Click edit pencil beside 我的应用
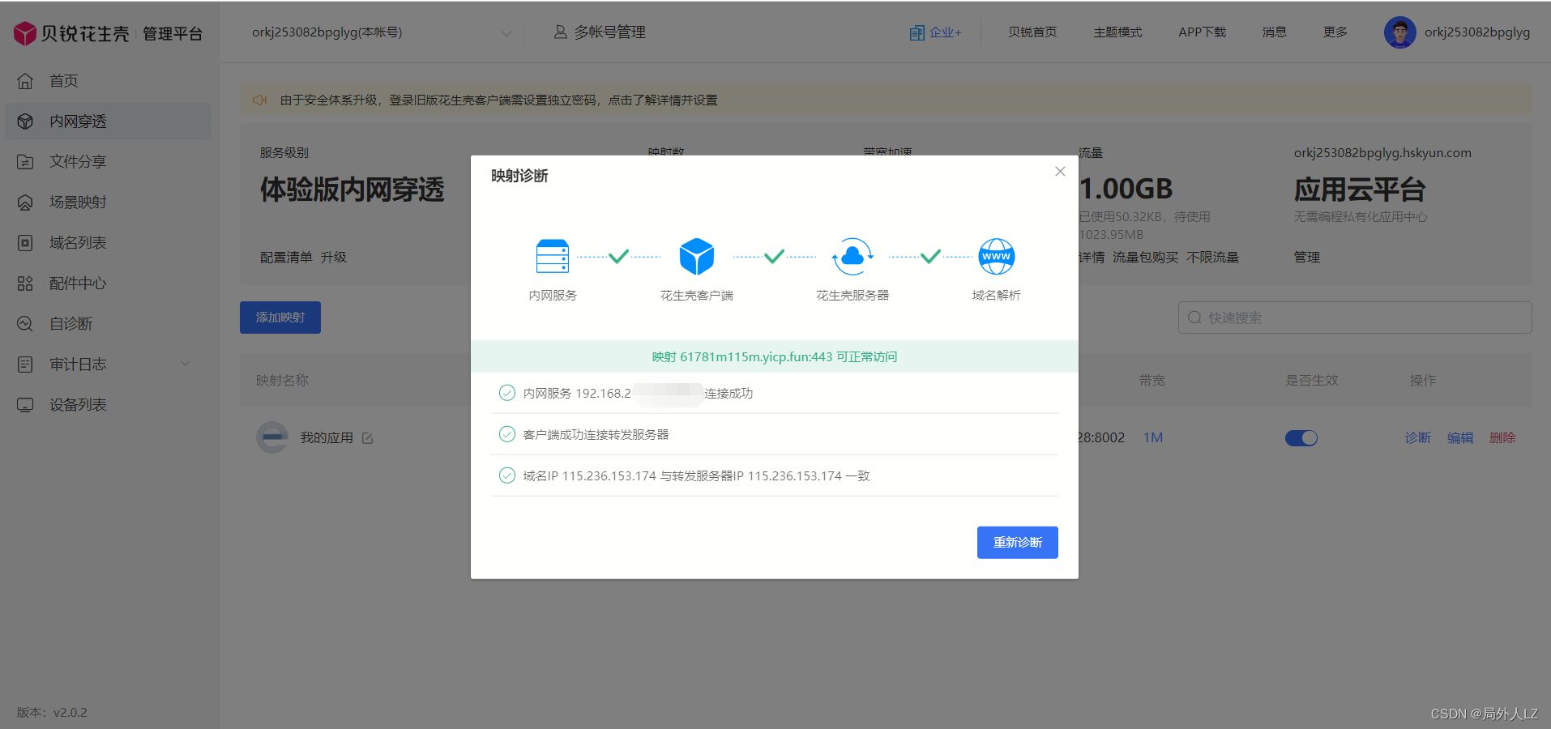 pos(368,438)
